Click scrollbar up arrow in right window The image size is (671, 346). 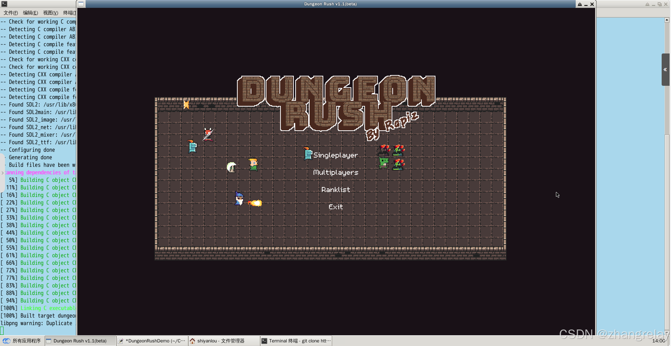point(667,20)
